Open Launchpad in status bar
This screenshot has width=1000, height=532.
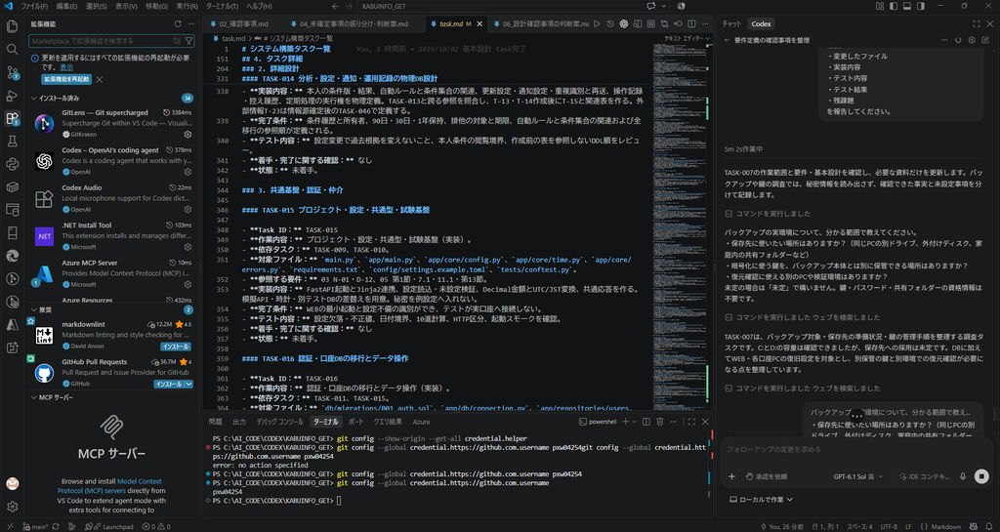coord(113,527)
